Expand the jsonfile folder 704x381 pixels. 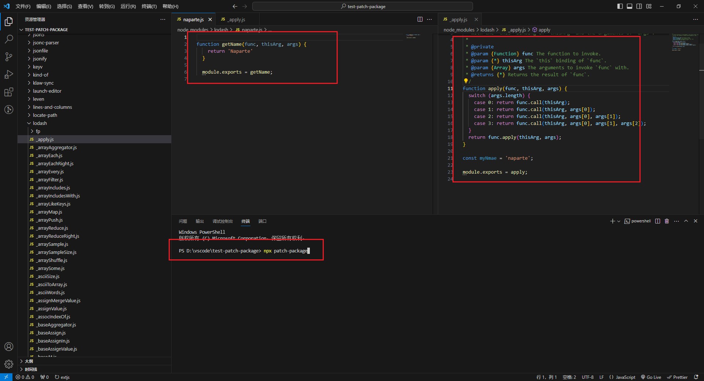pos(40,51)
